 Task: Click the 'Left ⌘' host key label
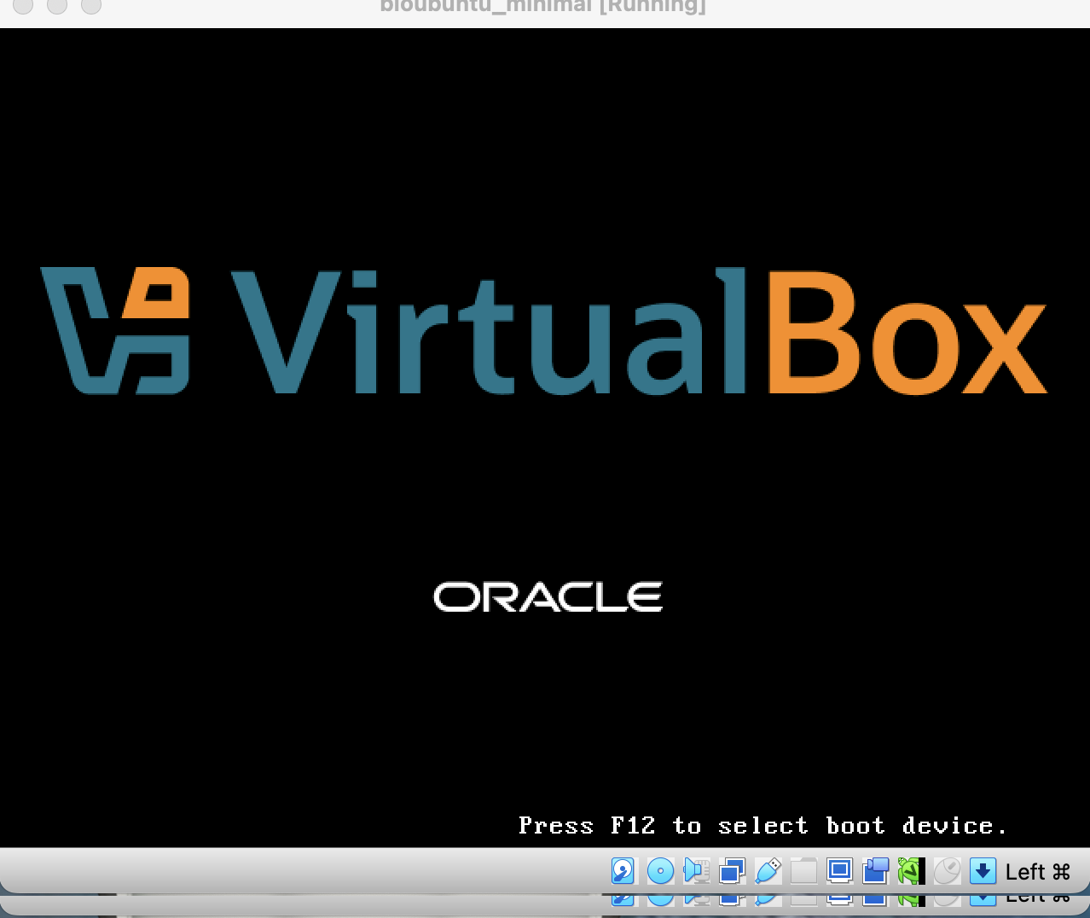1037,872
